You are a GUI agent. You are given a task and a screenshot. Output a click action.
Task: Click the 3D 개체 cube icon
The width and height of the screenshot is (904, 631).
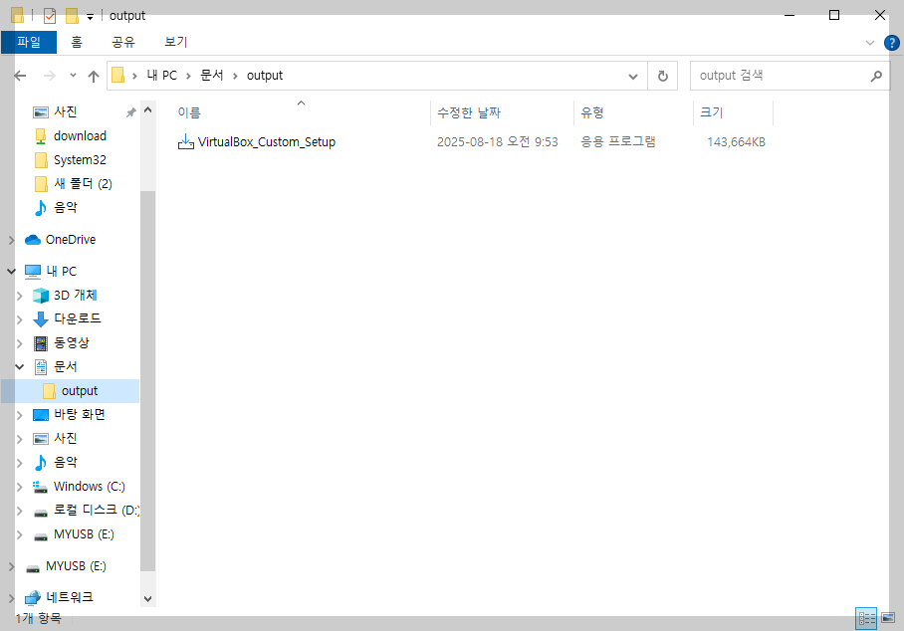(41, 296)
